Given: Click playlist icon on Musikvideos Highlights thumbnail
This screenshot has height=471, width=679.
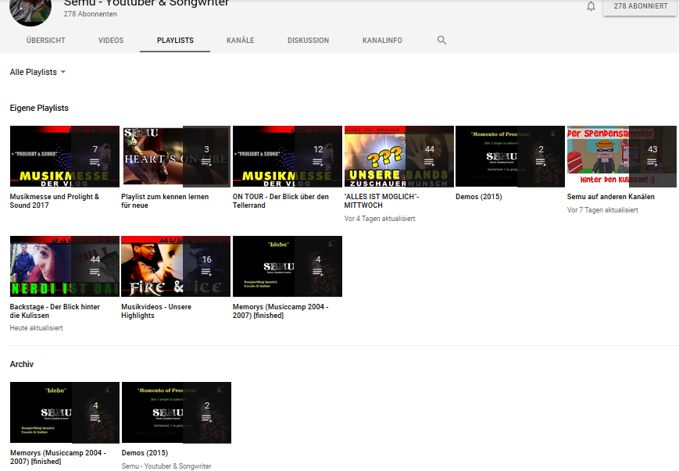Looking at the screenshot, I should (x=206, y=272).
